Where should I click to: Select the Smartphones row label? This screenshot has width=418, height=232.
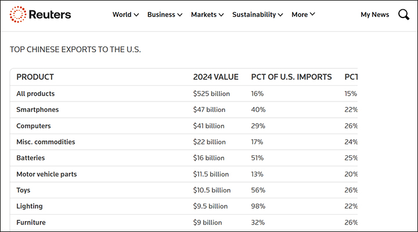38,110
